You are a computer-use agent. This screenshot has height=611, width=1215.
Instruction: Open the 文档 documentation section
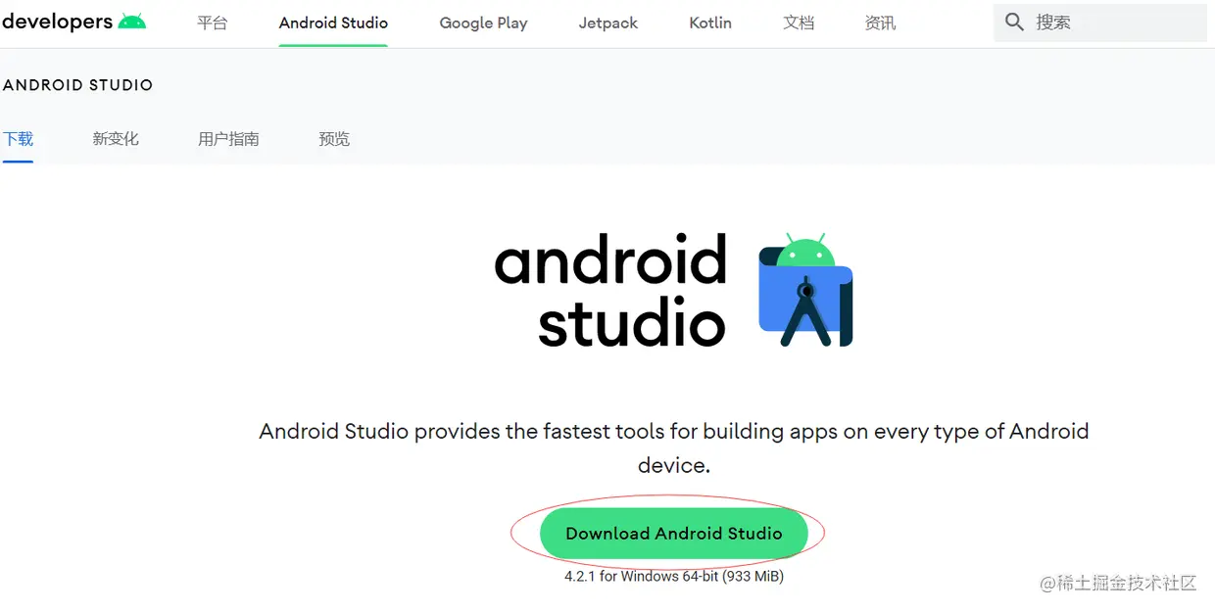coord(799,23)
